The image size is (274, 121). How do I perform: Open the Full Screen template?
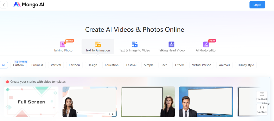click(32, 102)
